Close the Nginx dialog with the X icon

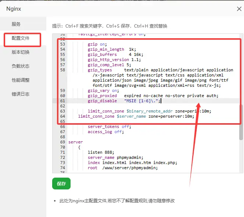(239, 9)
